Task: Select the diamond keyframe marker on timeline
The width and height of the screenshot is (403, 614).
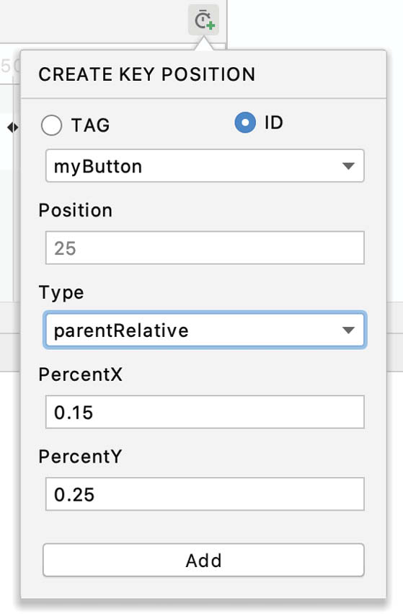Action: 12,127
